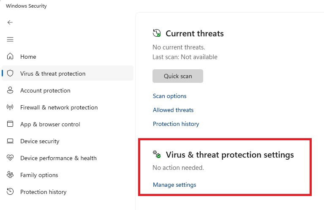Viewport: 324px width, 210px height.
Task: Start a Quick scan
Action: click(178, 76)
